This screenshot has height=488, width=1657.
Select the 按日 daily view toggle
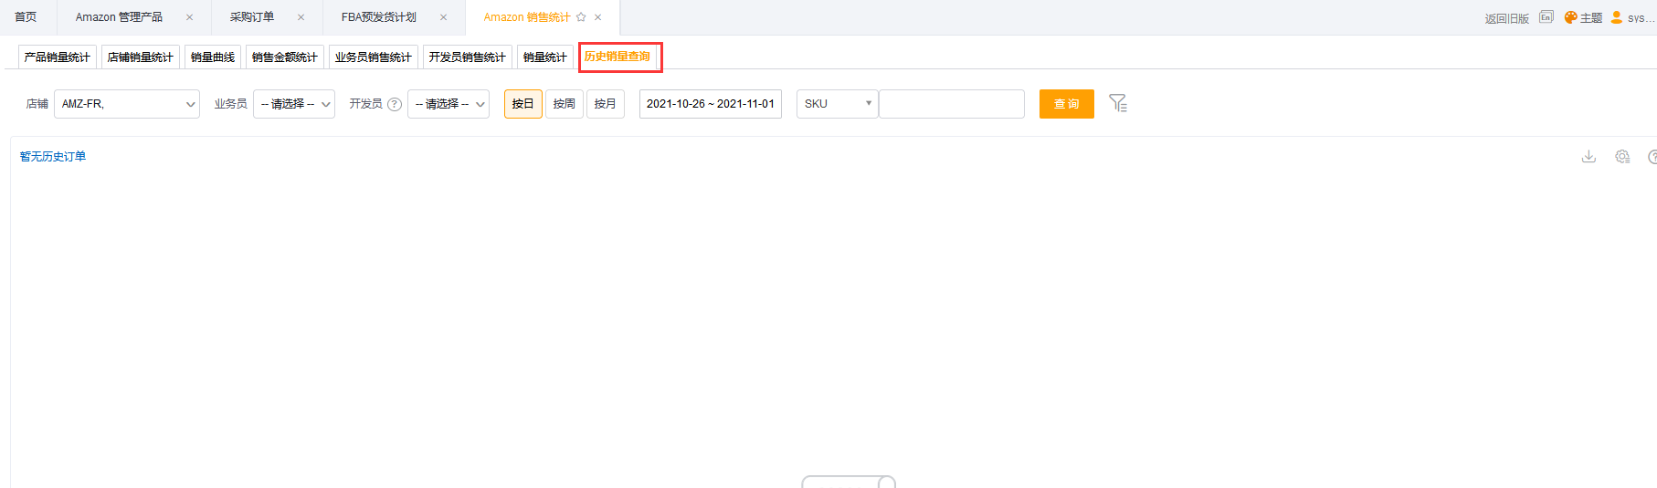pyautogui.click(x=522, y=104)
